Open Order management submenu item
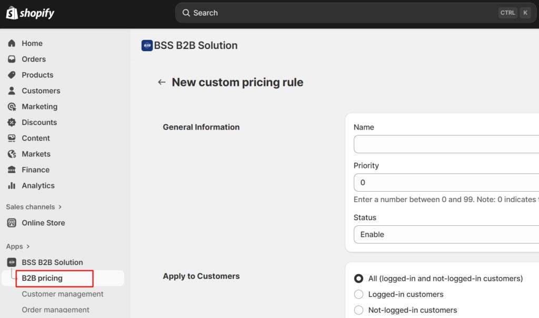Viewport: 539px width, 318px height. click(55, 310)
